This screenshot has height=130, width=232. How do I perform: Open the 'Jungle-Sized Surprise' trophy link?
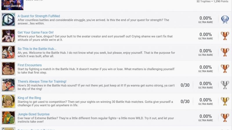[34, 114]
